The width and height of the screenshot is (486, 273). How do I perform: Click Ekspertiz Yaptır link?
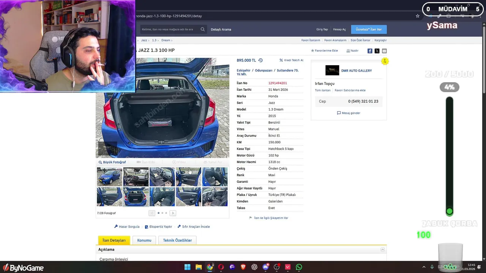coord(158,227)
